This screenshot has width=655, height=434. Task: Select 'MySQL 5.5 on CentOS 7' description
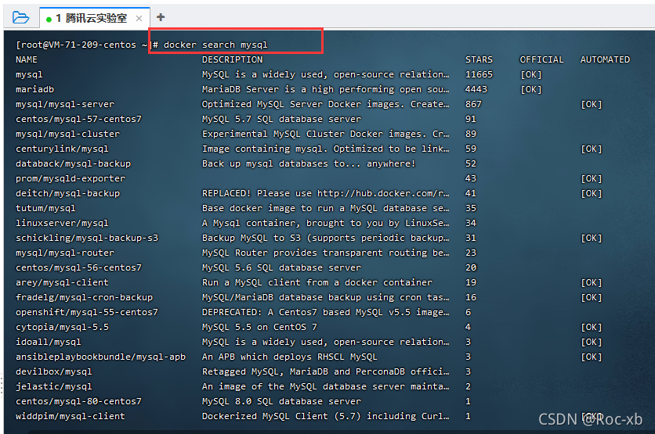coord(259,328)
